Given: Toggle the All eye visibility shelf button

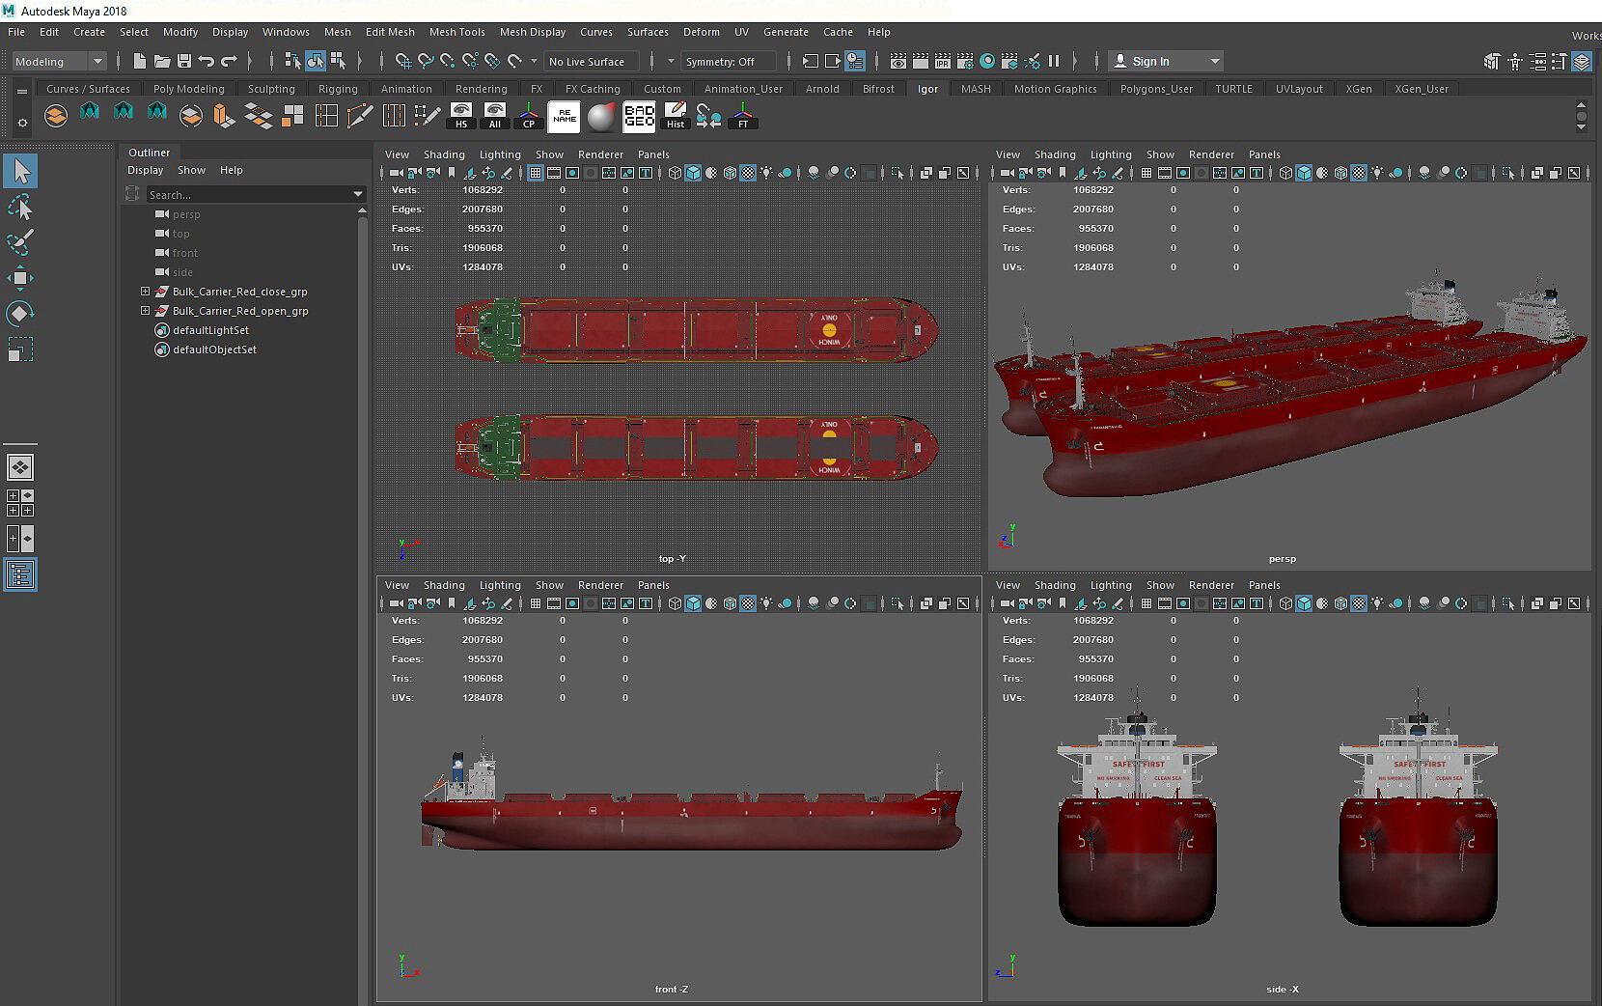Looking at the screenshot, I should (495, 116).
